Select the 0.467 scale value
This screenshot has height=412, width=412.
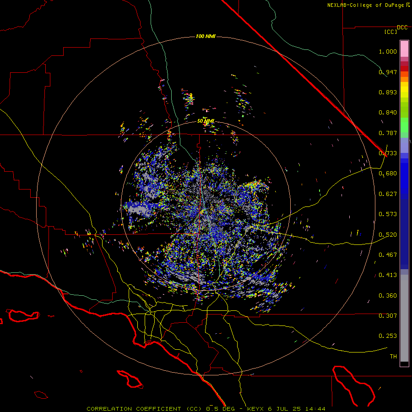click(388, 255)
